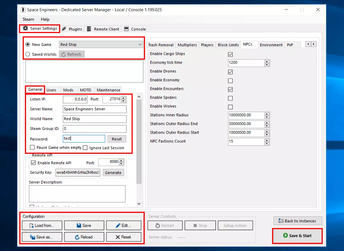This screenshot has height=251, width=344.
Task: Click the Plugins tab plug icon
Action: (64, 29)
